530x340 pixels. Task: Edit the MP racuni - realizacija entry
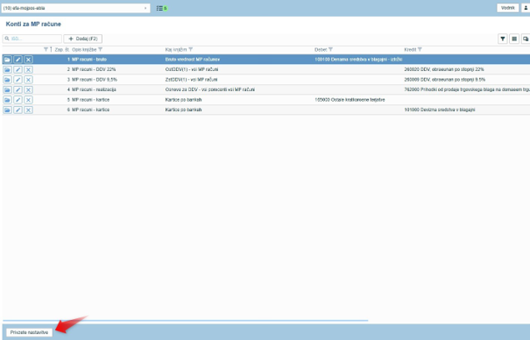point(18,90)
